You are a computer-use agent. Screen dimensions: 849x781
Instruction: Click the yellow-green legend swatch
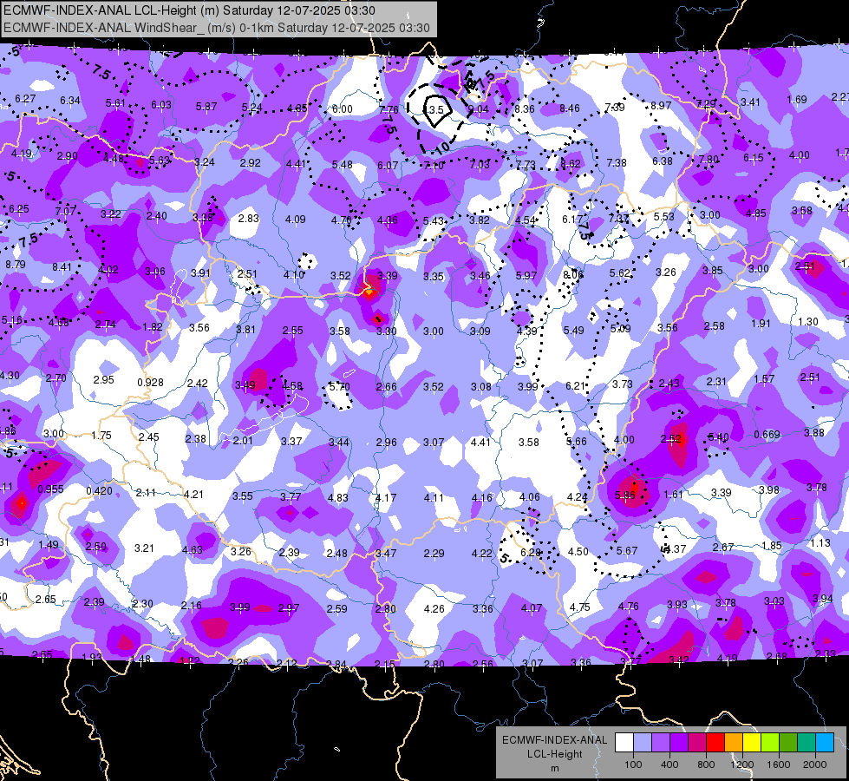(x=770, y=743)
